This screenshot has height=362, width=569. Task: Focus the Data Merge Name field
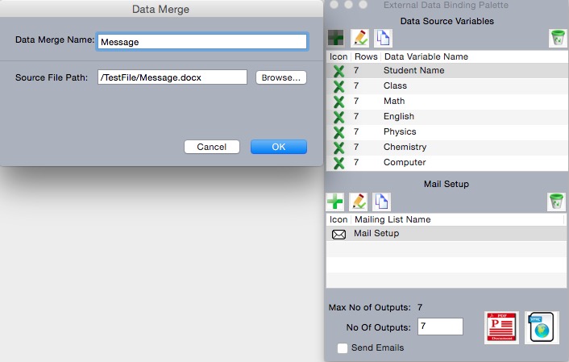click(202, 42)
